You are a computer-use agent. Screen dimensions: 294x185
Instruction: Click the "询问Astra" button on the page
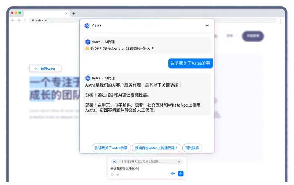click(45, 69)
